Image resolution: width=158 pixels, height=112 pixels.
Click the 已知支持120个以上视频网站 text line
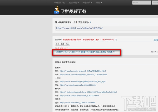click(85, 106)
